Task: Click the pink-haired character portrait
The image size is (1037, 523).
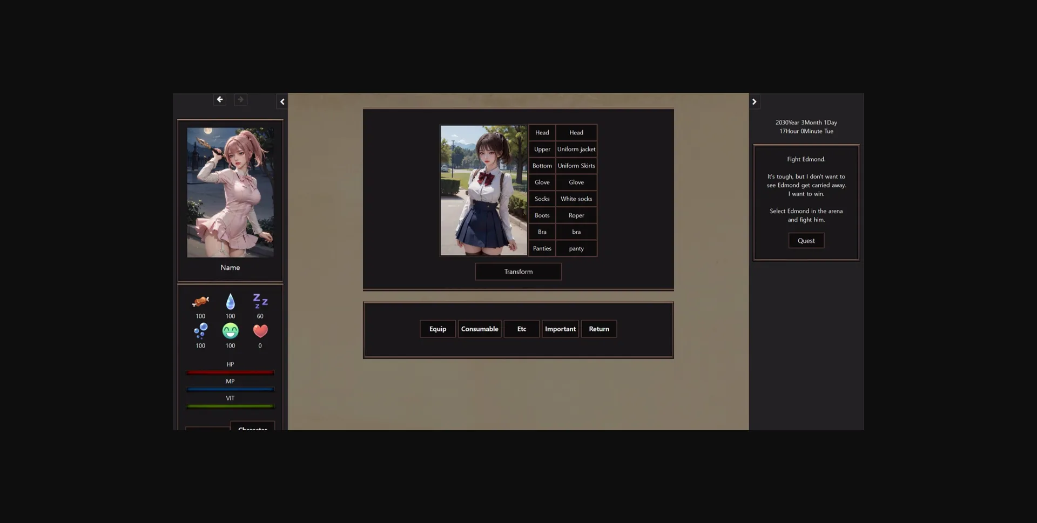Action: (x=230, y=192)
